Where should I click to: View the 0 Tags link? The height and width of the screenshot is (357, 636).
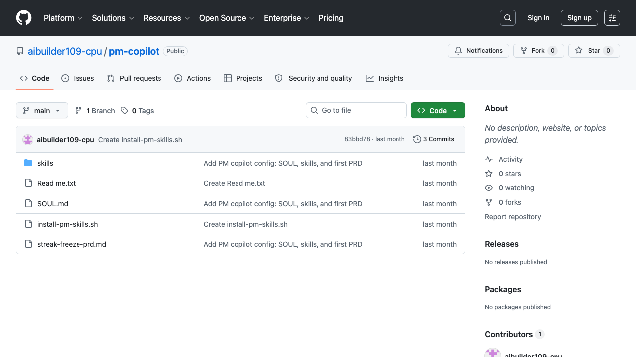(x=137, y=111)
